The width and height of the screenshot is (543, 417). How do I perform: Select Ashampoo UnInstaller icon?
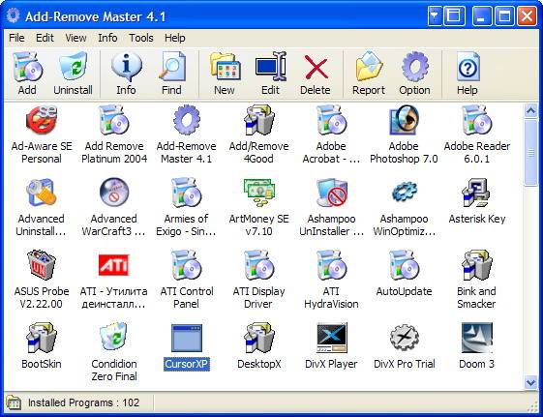(331, 193)
